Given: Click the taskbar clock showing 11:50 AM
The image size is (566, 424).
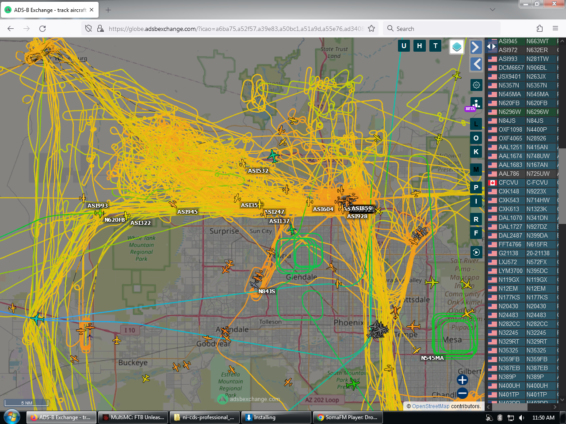Looking at the screenshot, I should click(x=543, y=417).
